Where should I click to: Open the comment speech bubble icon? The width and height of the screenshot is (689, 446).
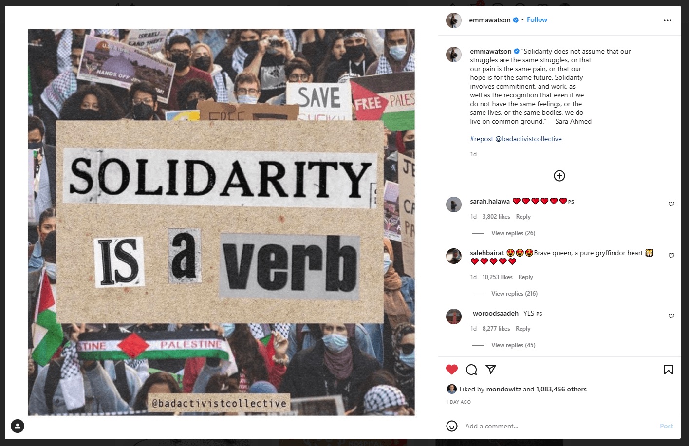click(471, 370)
